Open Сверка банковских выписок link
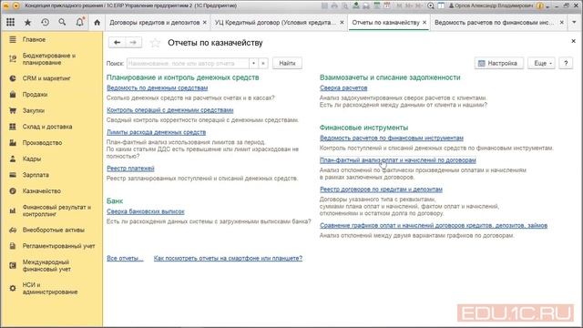The image size is (583, 328). point(146,211)
